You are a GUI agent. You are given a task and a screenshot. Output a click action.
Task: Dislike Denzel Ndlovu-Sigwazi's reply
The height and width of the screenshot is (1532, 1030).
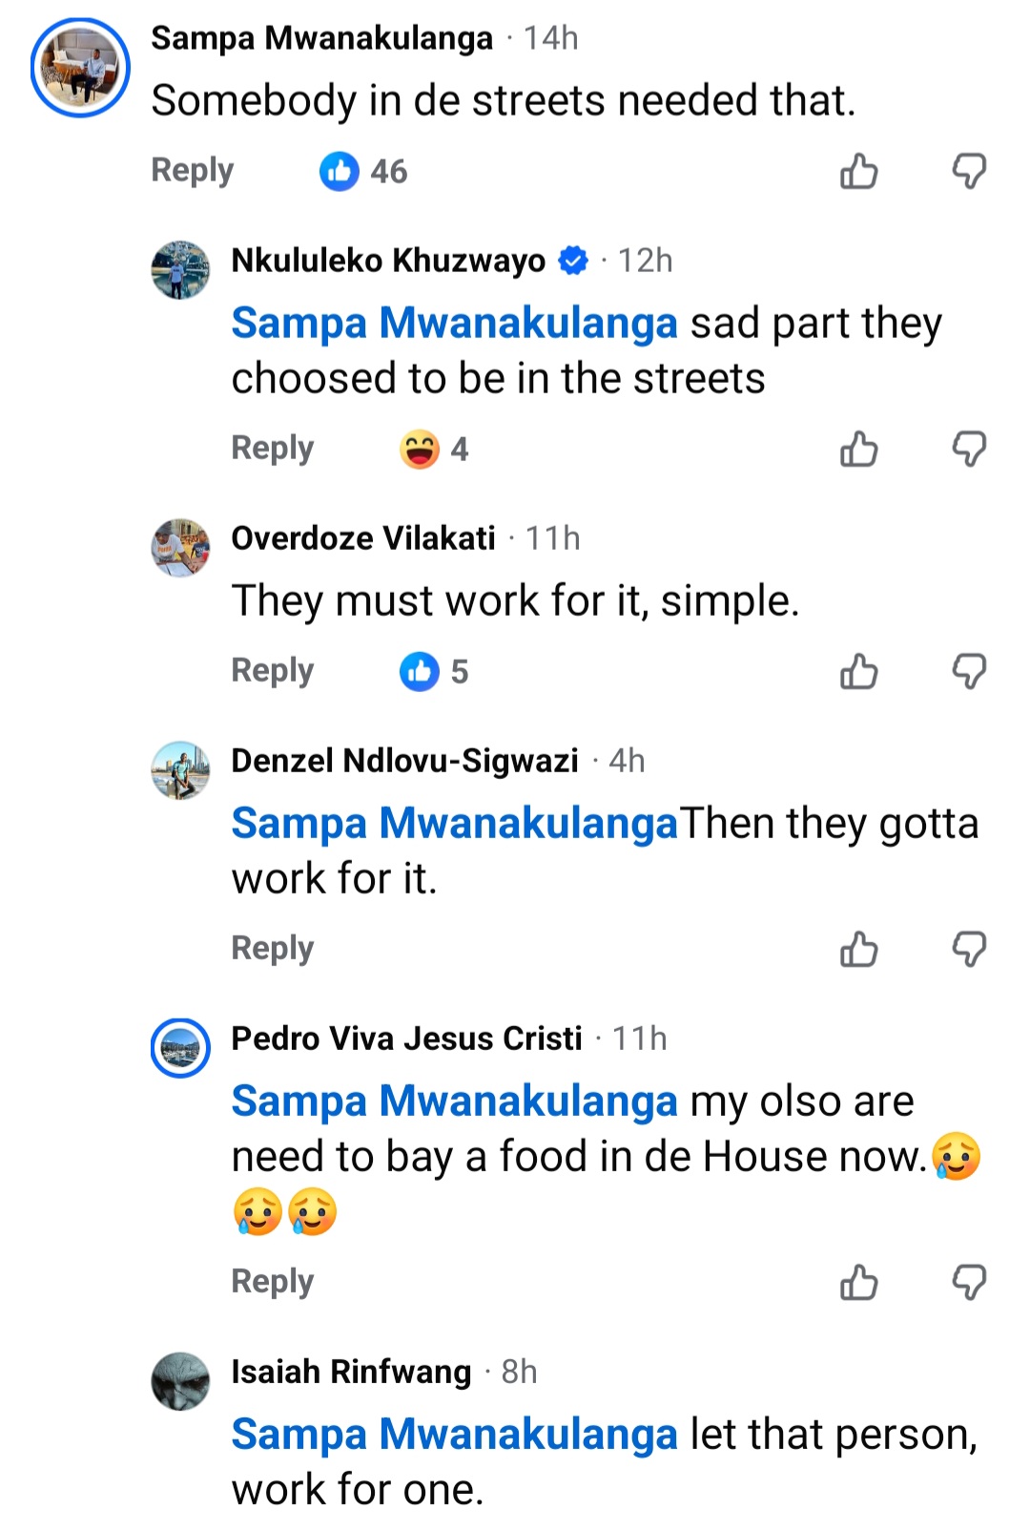coord(969,949)
